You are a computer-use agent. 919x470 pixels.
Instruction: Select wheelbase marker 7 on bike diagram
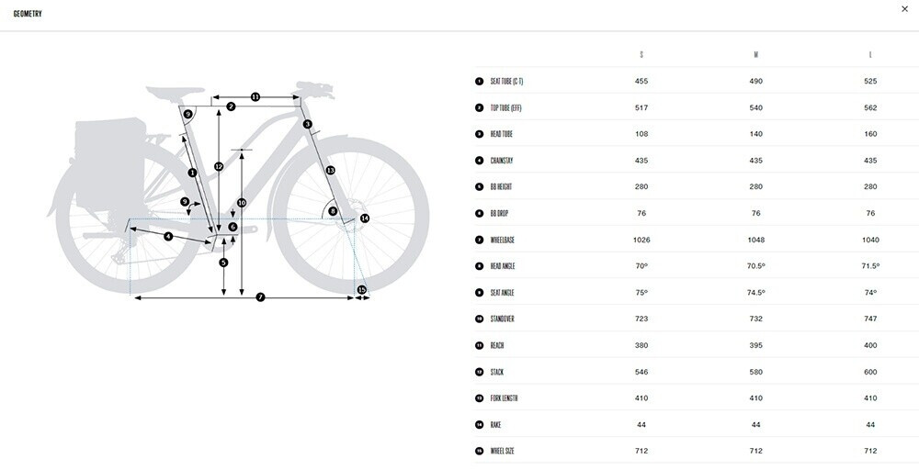tap(260, 297)
